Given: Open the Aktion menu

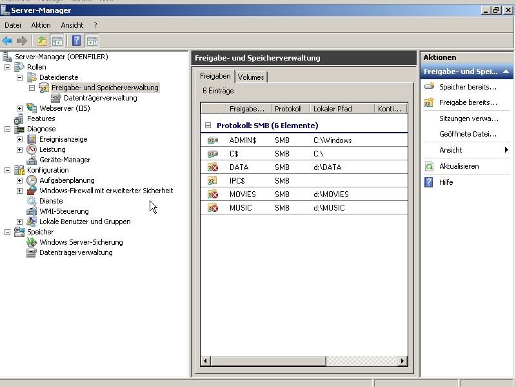Looking at the screenshot, I should (x=41, y=25).
